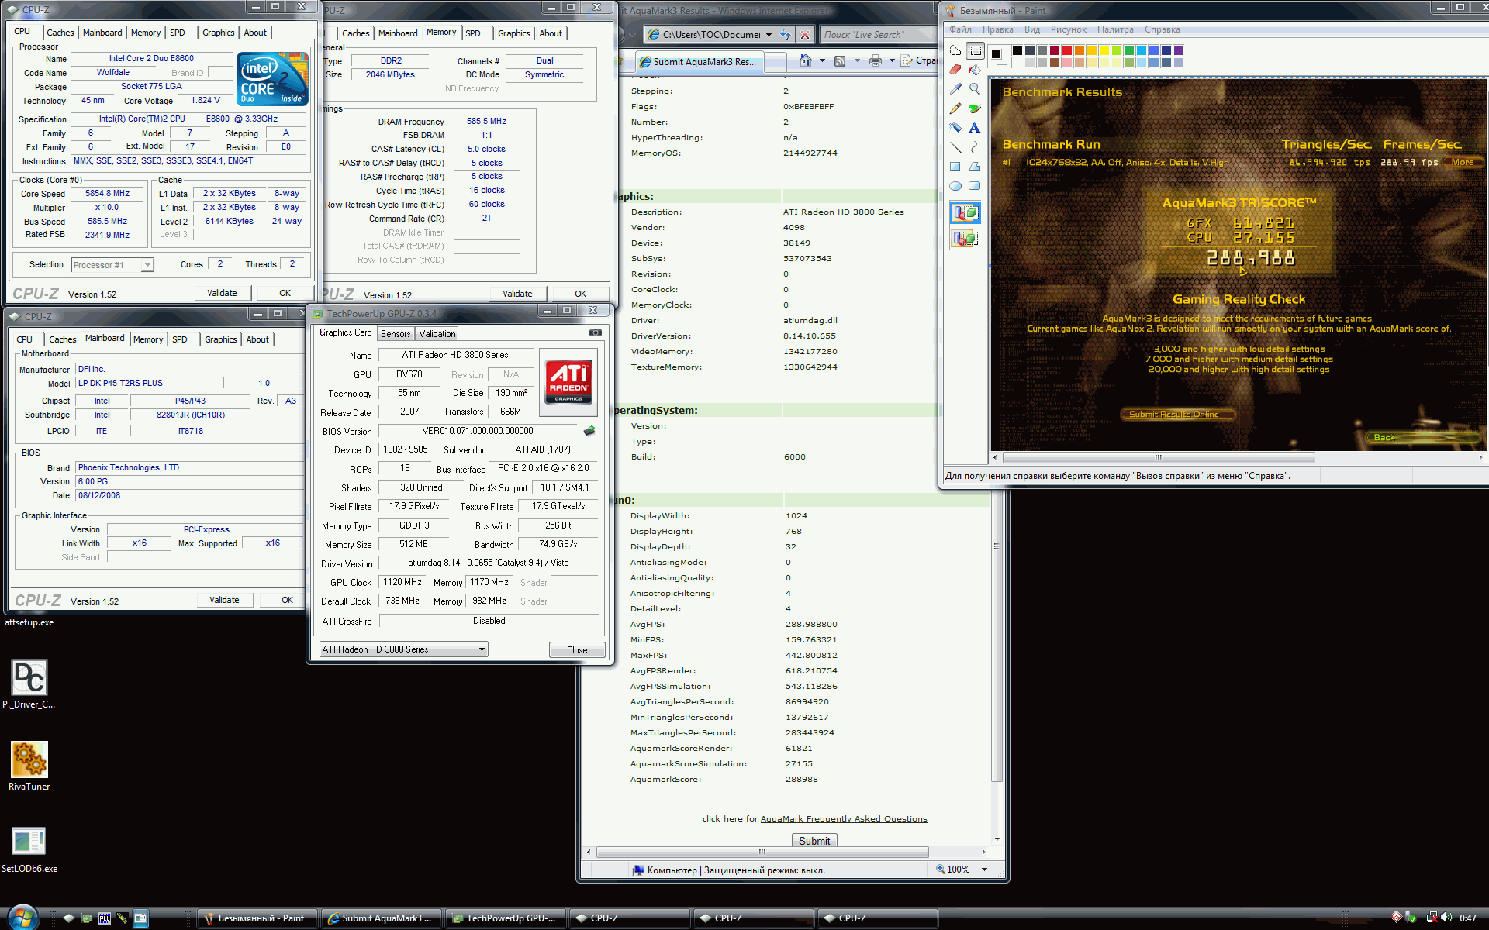
Task: Click the save BIOS icon in GPU-Z
Action: (589, 431)
